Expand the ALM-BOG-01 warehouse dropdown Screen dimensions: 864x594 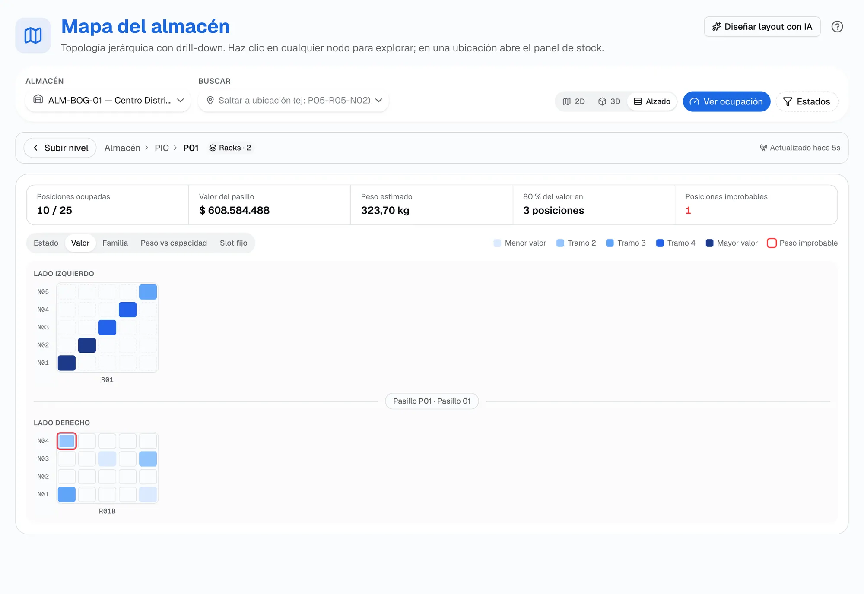point(108,101)
